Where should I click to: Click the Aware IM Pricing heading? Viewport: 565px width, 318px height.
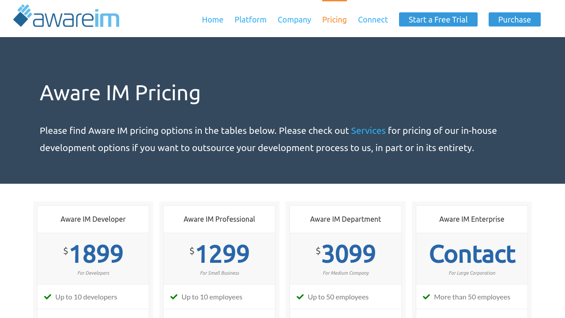click(120, 93)
